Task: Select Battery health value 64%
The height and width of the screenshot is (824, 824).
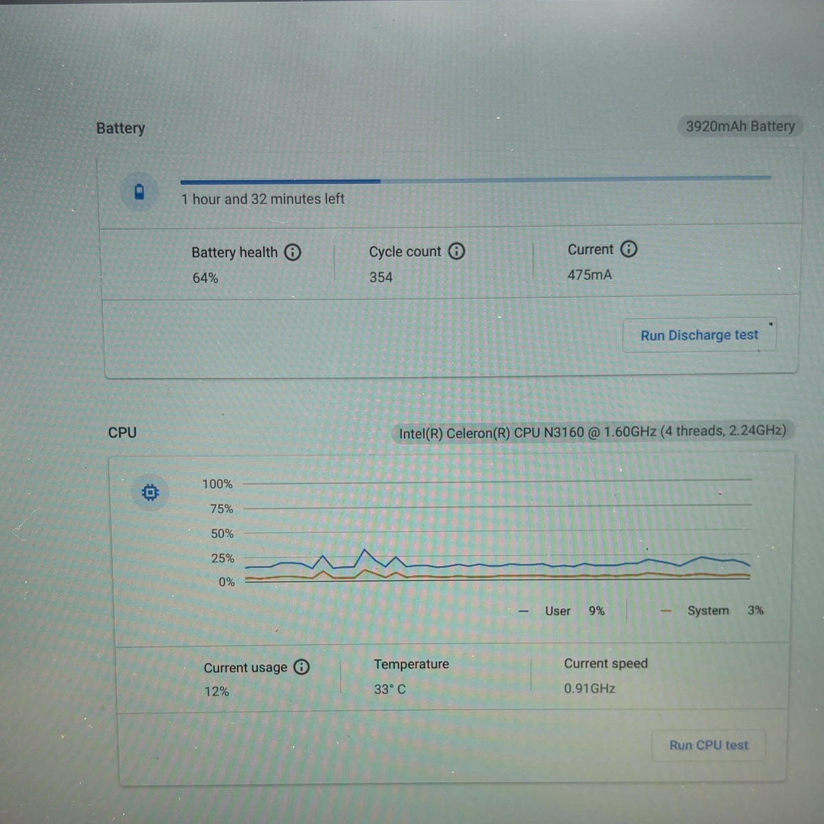Action: [205, 278]
